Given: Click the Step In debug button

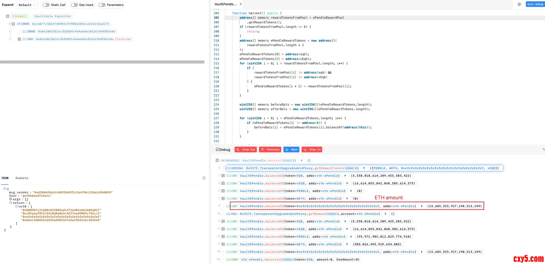Looking at the screenshot, I should 312,150.
